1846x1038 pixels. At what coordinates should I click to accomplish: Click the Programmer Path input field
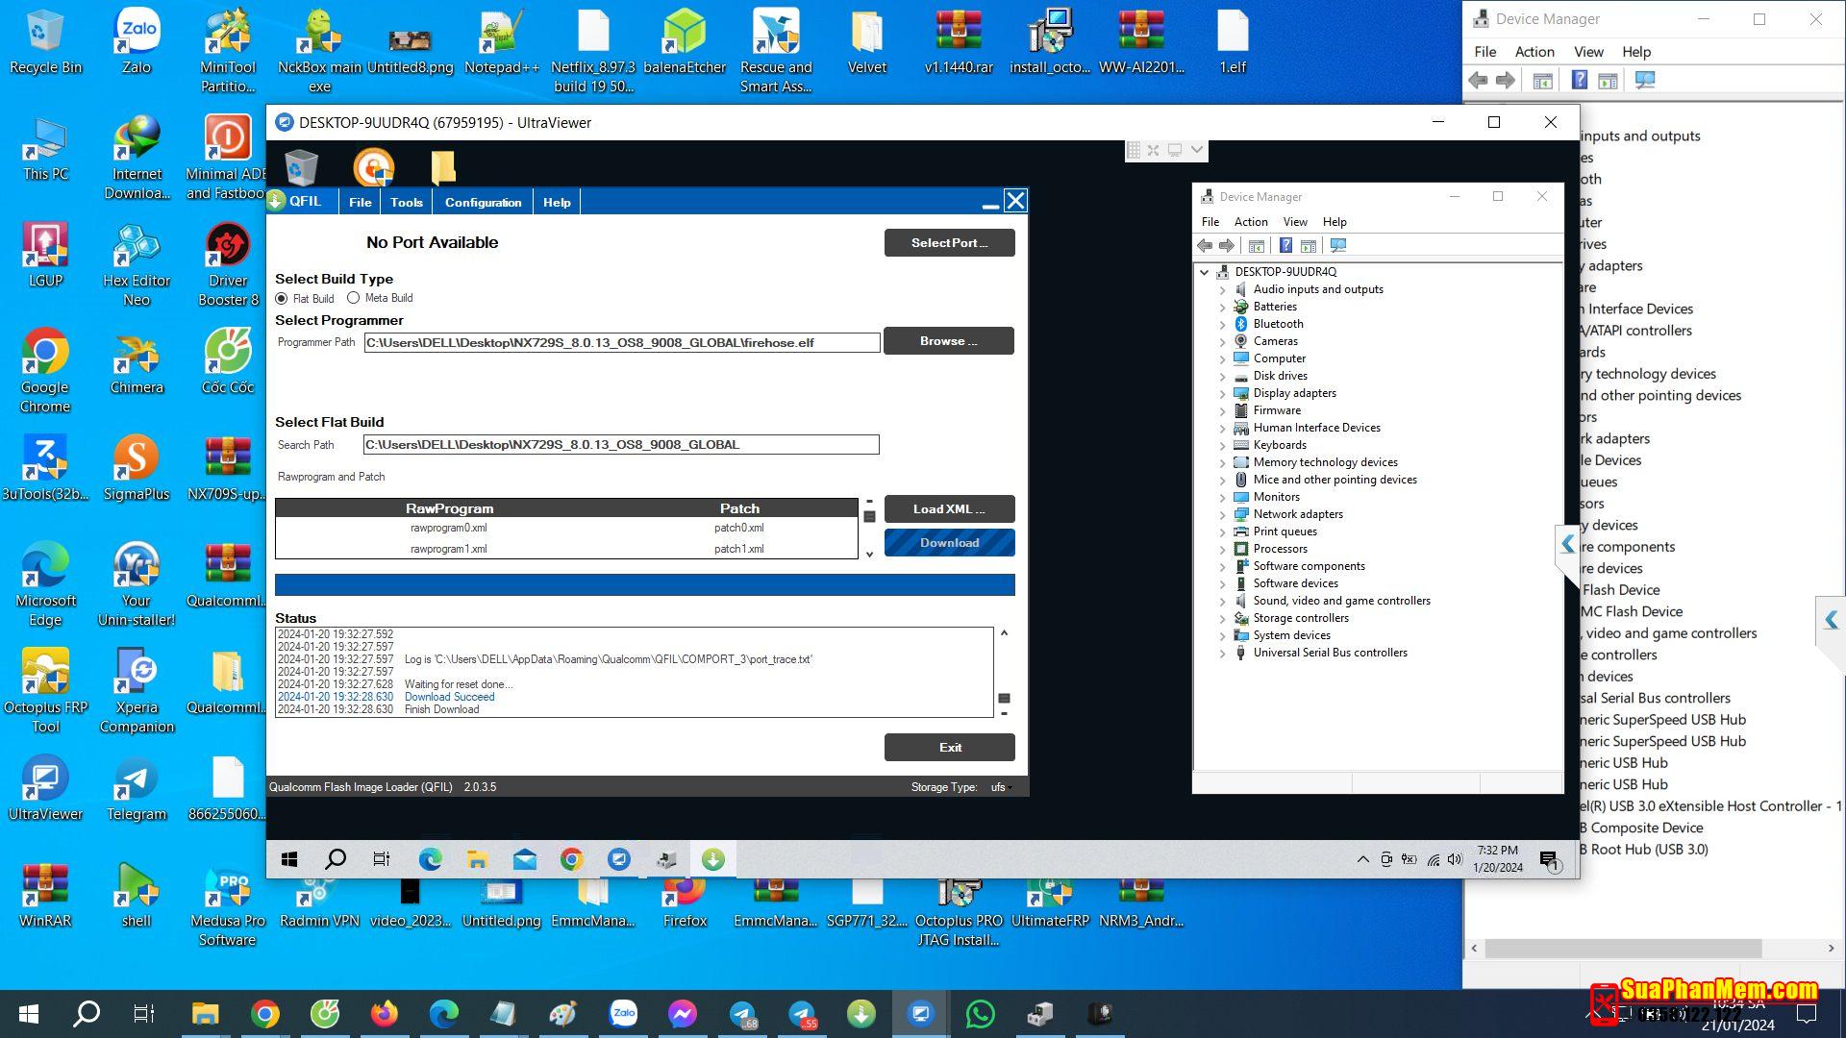[621, 343]
